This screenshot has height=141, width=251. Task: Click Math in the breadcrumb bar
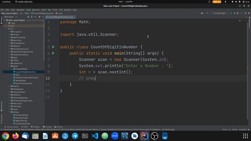click(x=27, y=13)
